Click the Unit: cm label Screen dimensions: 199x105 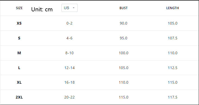[x=42, y=9]
